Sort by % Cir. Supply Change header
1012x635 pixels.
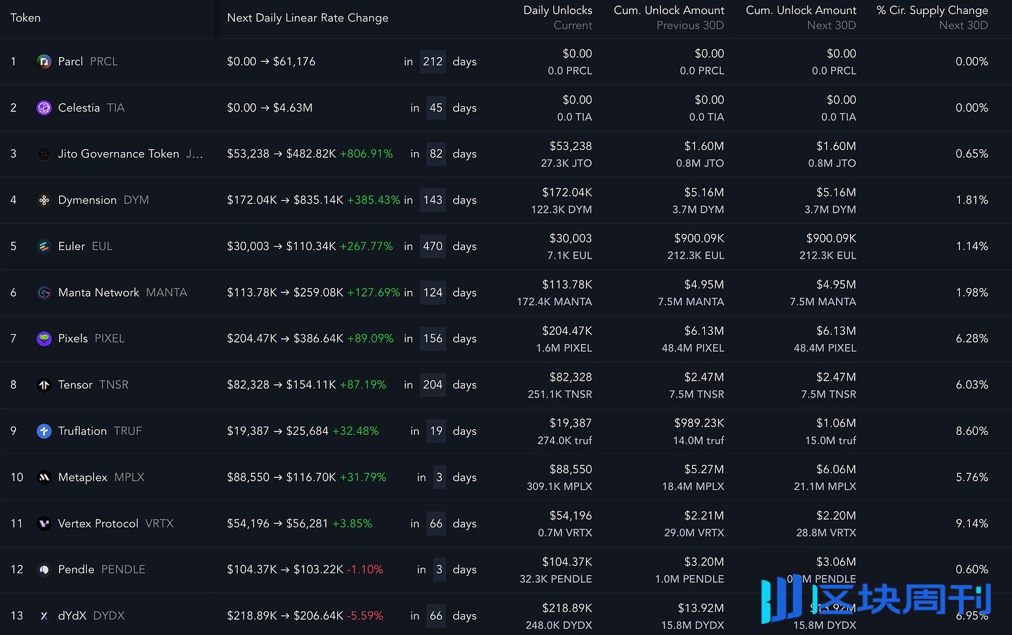tap(932, 18)
